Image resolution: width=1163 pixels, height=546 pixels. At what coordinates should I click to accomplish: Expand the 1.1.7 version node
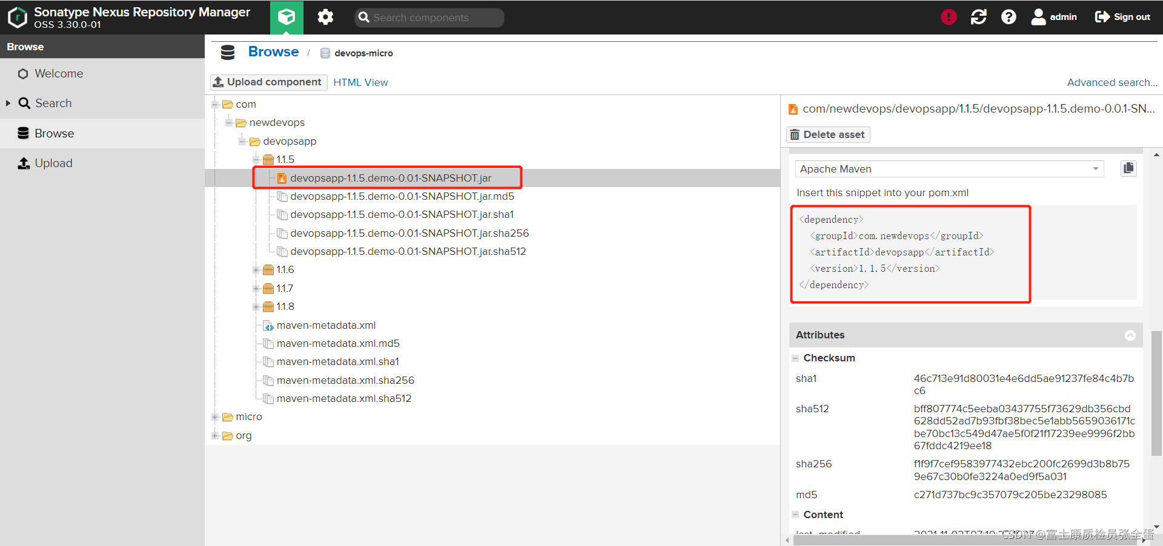(256, 288)
